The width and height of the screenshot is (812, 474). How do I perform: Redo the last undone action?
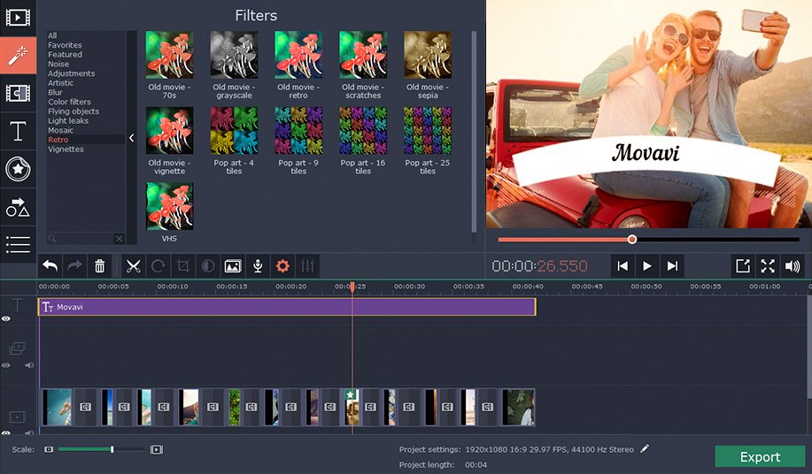(x=74, y=266)
